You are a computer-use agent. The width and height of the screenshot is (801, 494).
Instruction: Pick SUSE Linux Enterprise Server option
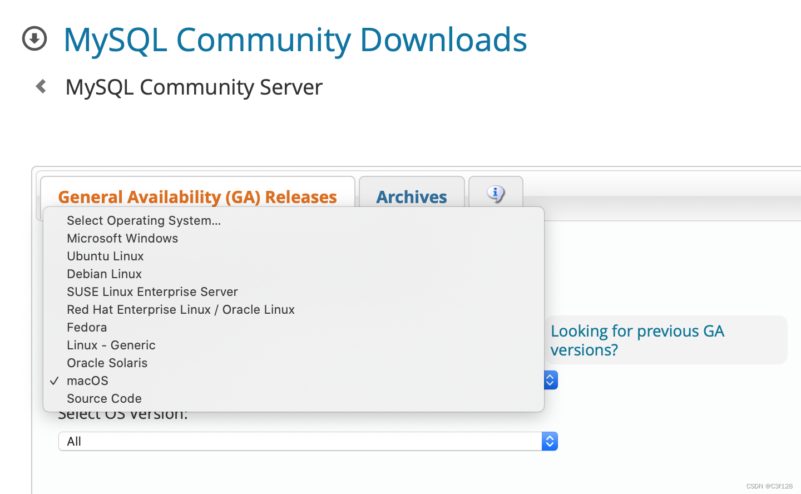click(x=294, y=292)
